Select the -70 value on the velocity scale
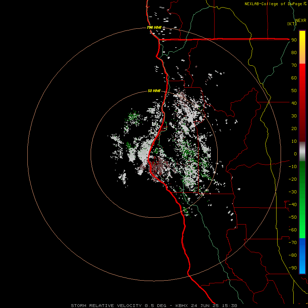The width and height of the screenshot is (308, 308). pyautogui.click(x=293, y=242)
